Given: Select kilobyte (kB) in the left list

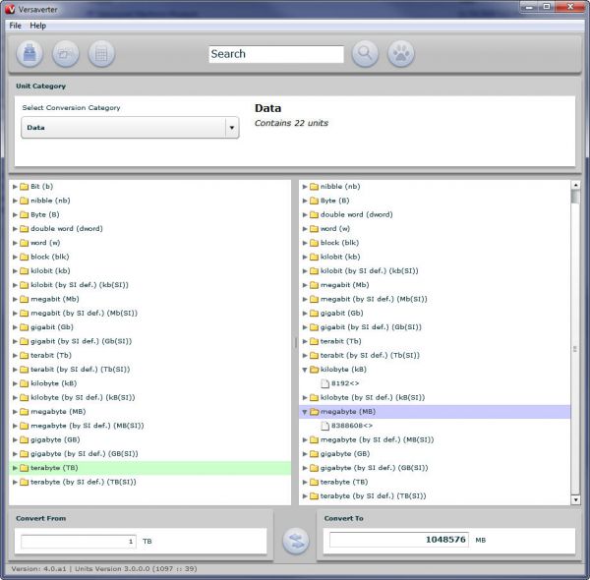Looking at the screenshot, I should point(53,383).
